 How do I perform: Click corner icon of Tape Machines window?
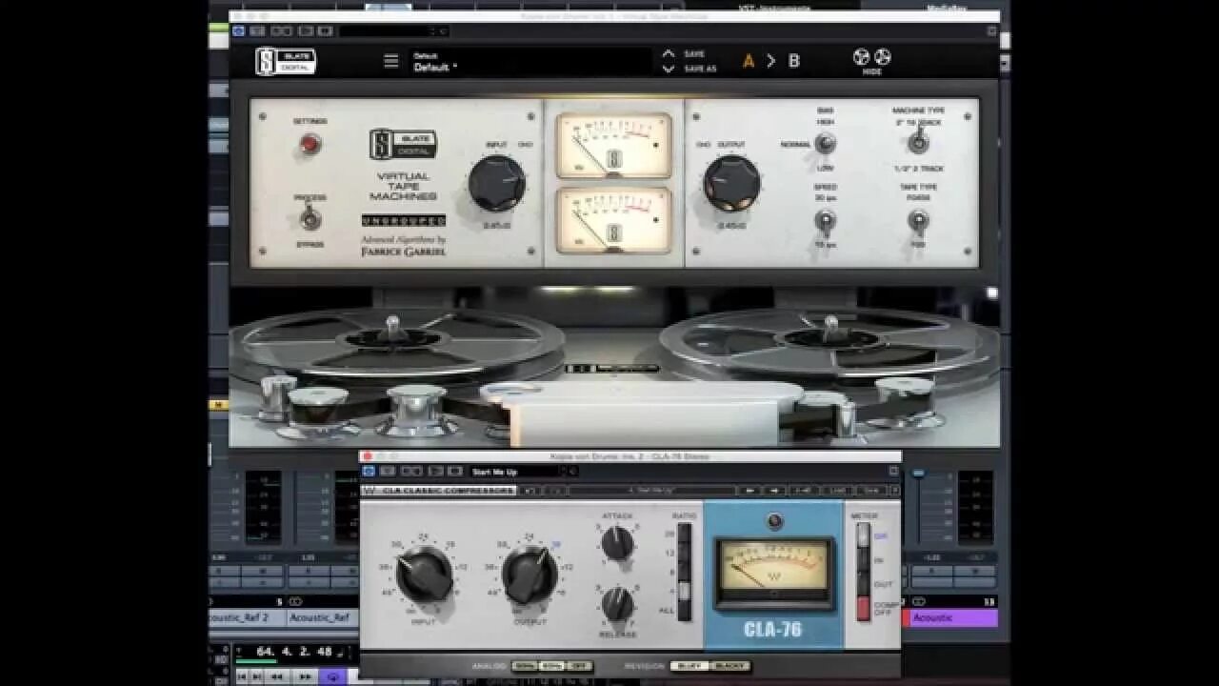(991, 31)
